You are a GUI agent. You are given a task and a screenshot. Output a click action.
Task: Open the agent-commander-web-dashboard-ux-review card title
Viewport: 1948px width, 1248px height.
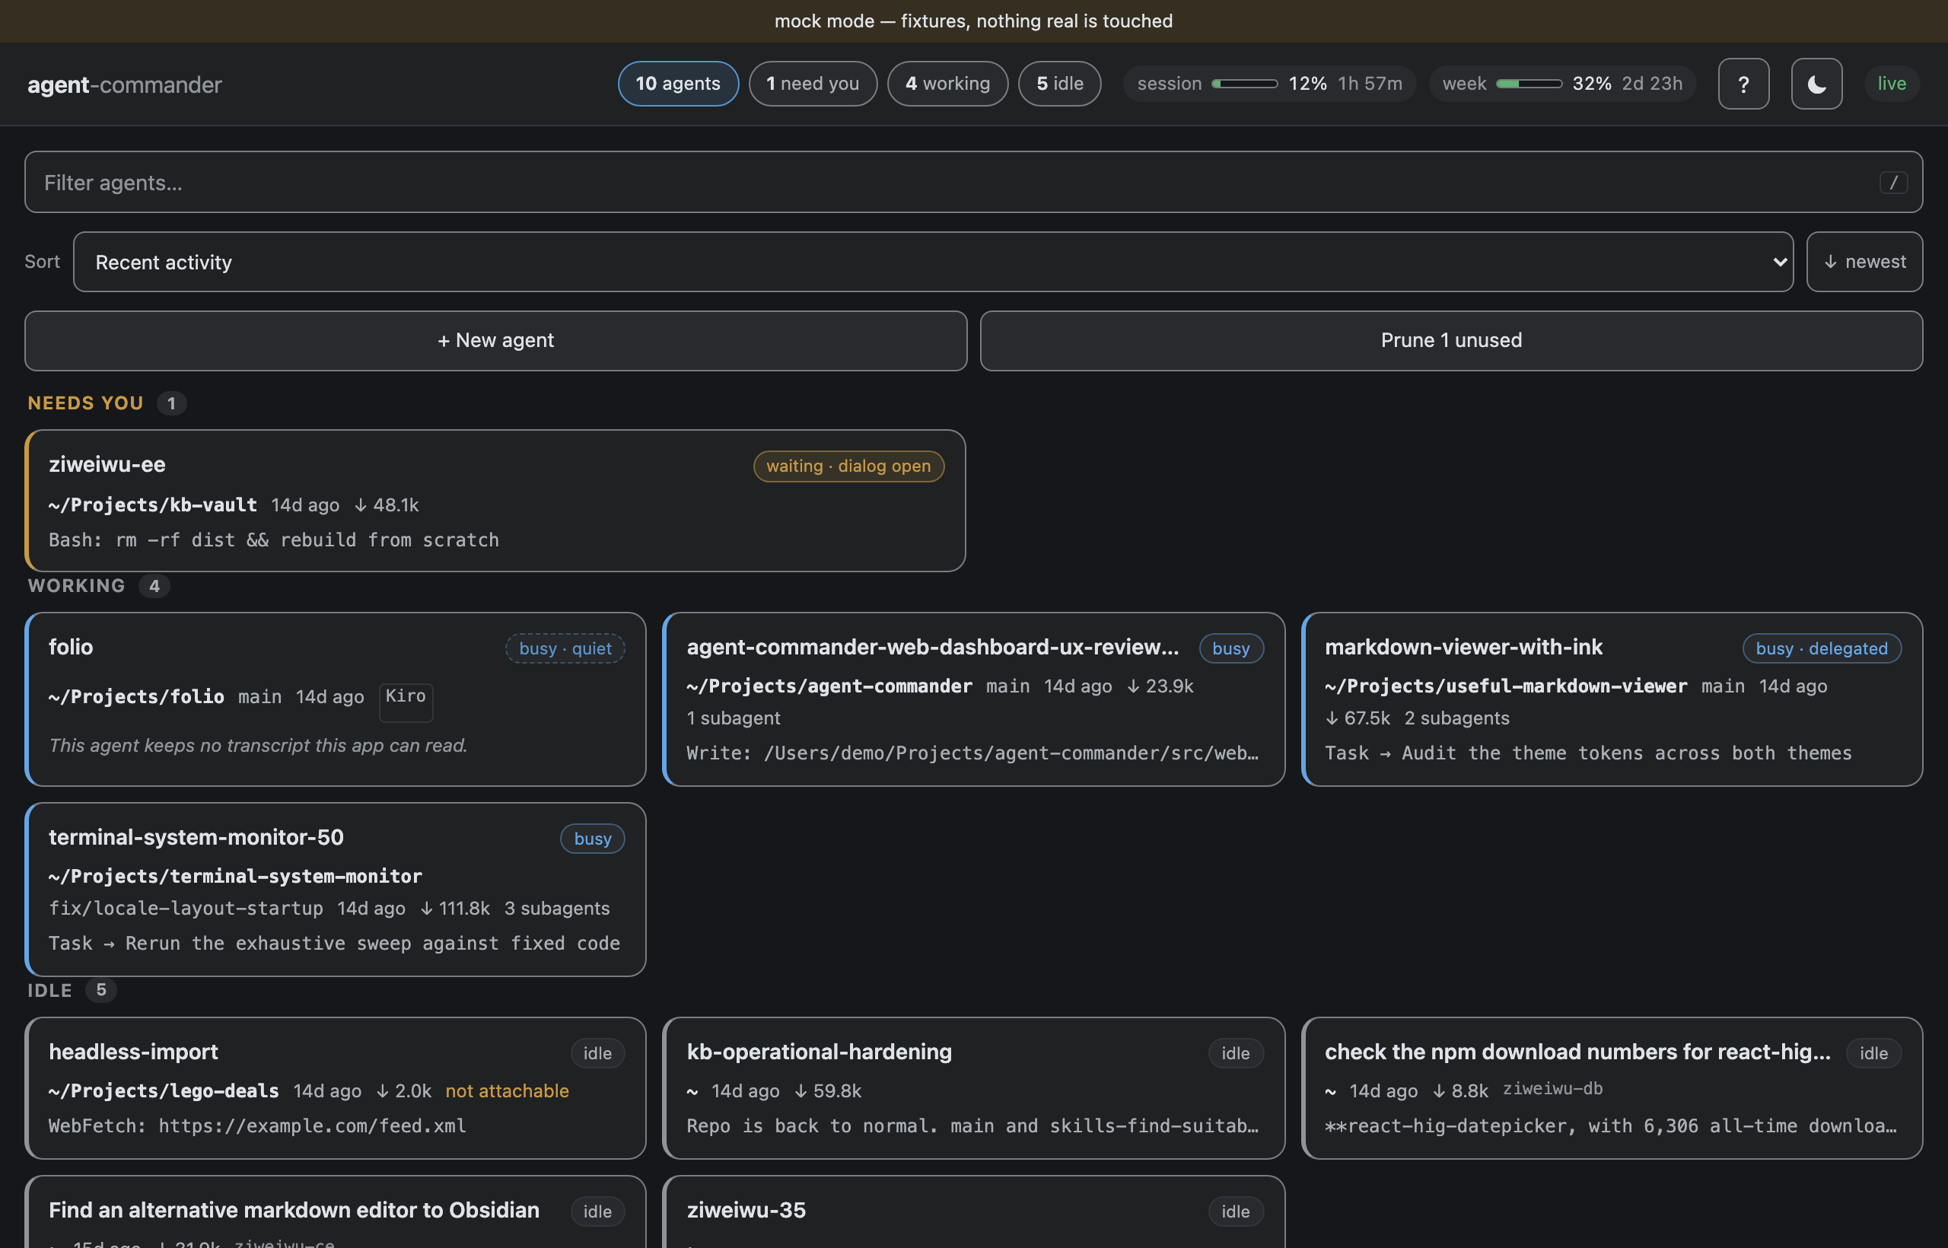(x=933, y=647)
